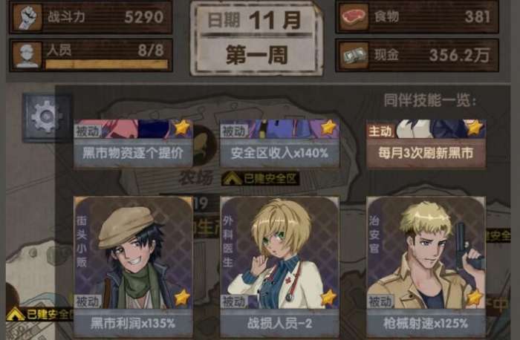Click the 战损人员-2 skill label

point(279,323)
